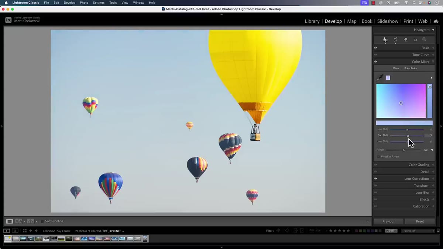443x249 pixels.
Task: Click the Lightroom Classic LrC logo
Action: 8,20
